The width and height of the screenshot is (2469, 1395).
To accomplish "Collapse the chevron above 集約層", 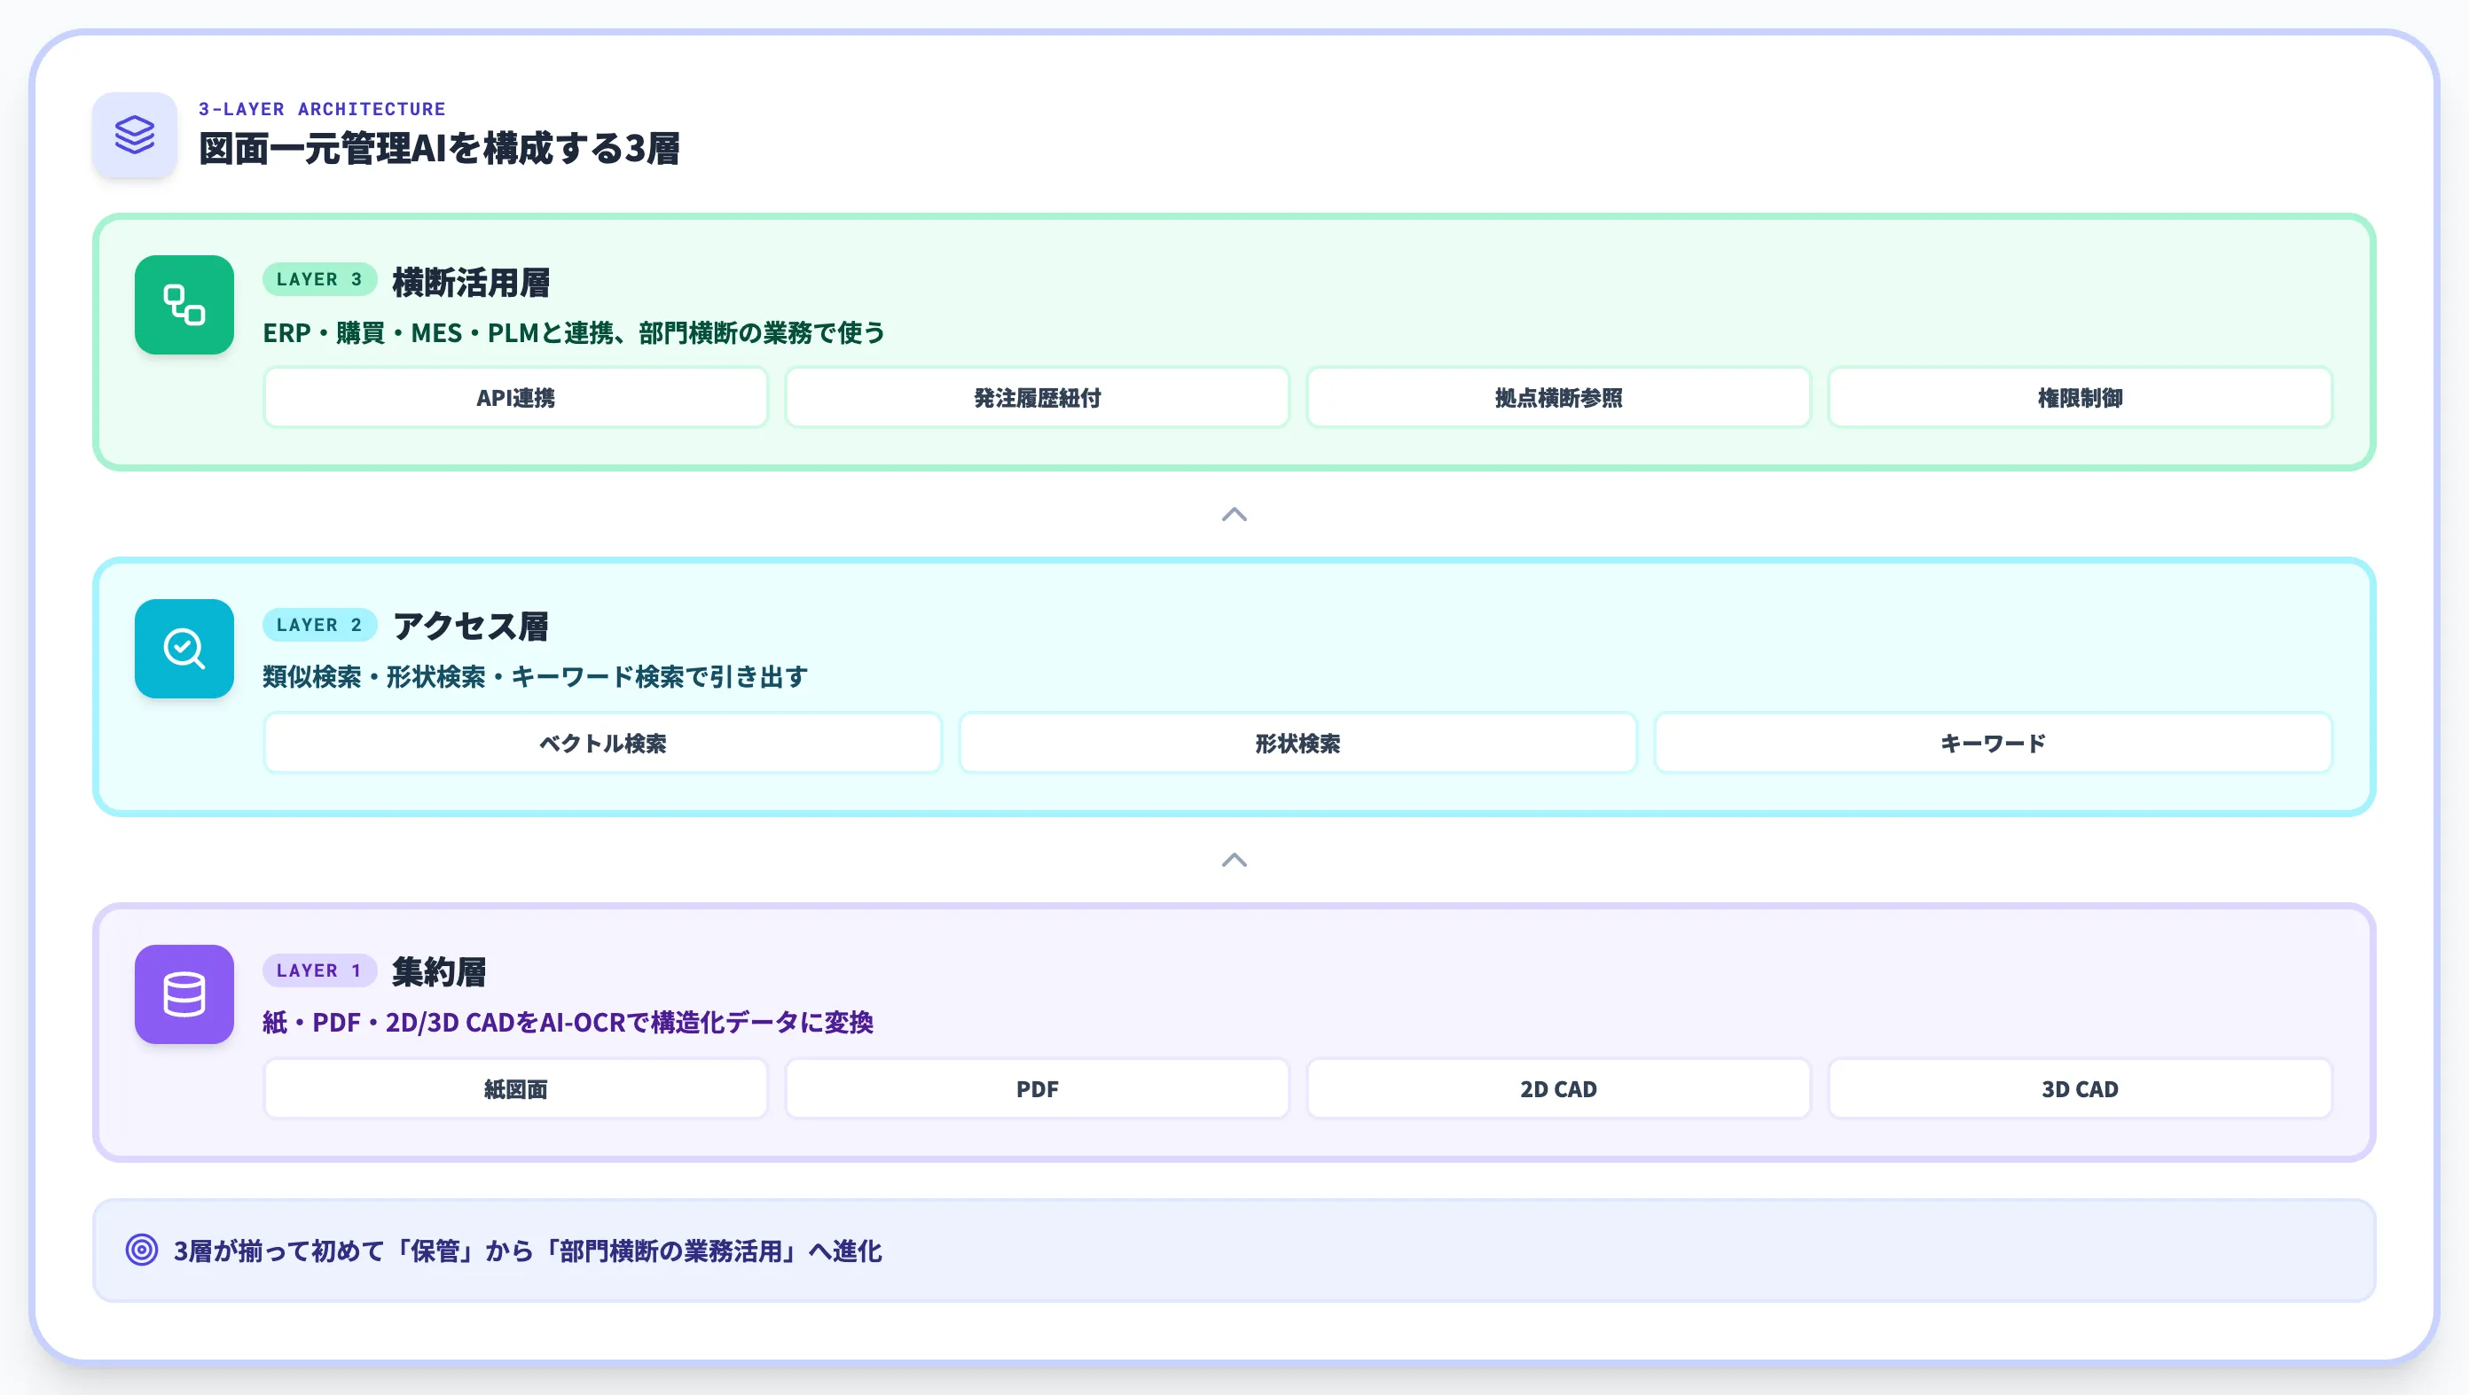I will click(1234, 861).
